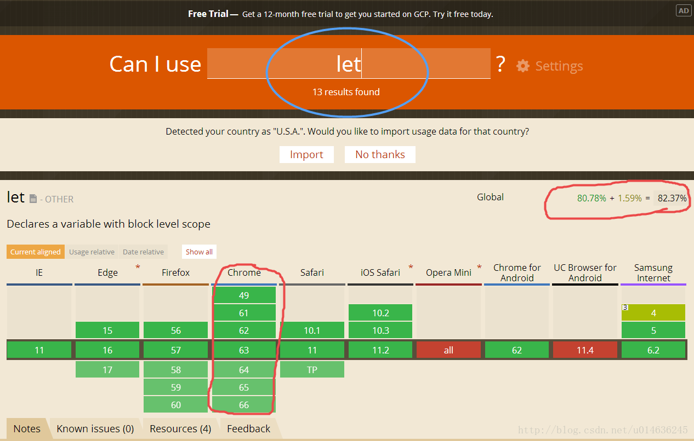
Task: Click the Settings gear icon
Action: (523, 66)
